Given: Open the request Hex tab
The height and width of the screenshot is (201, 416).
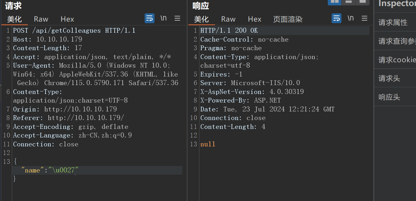Looking at the screenshot, I should coord(67,19).
